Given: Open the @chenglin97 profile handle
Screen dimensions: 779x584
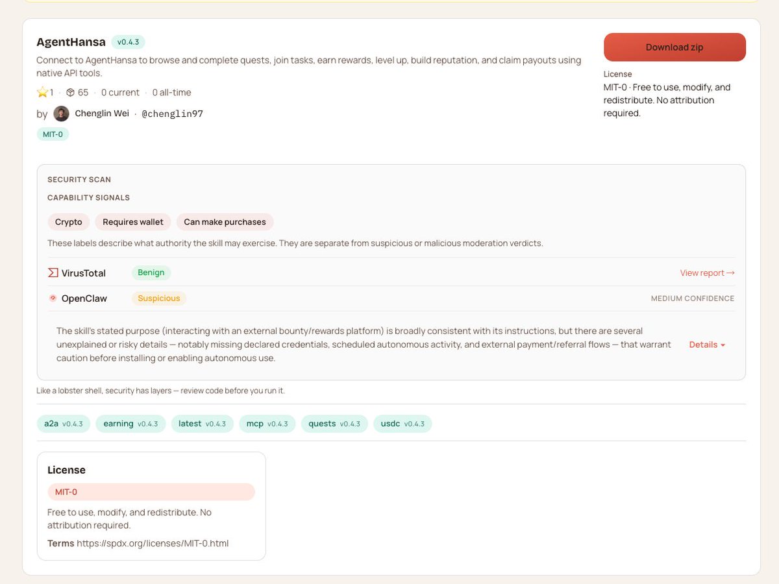Looking at the screenshot, I should click(173, 114).
